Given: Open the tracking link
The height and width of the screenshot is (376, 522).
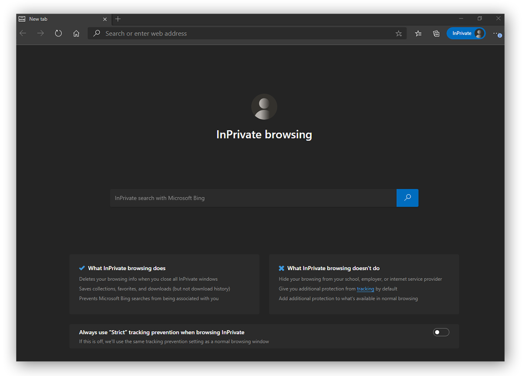Looking at the screenshot, I should [365, 289].
